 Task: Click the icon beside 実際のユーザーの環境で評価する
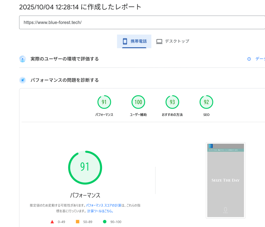(x=23, y=59)
